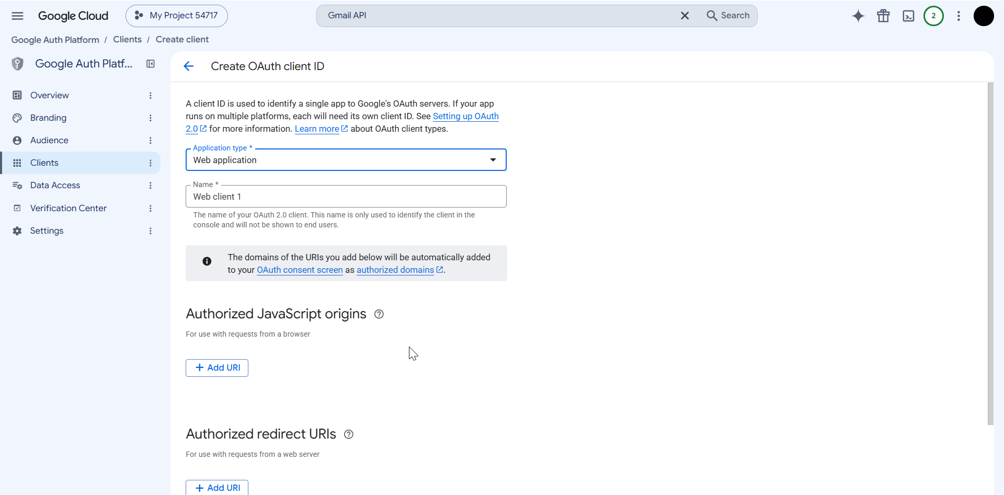Click the info icon in domains notice
Image resolution: width=1004 pixels, height=495 pixels.
[x=207, y=261]
